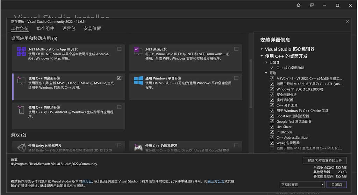
Task: Open the settings gear in title bar
Action: (x=299, y=5)
